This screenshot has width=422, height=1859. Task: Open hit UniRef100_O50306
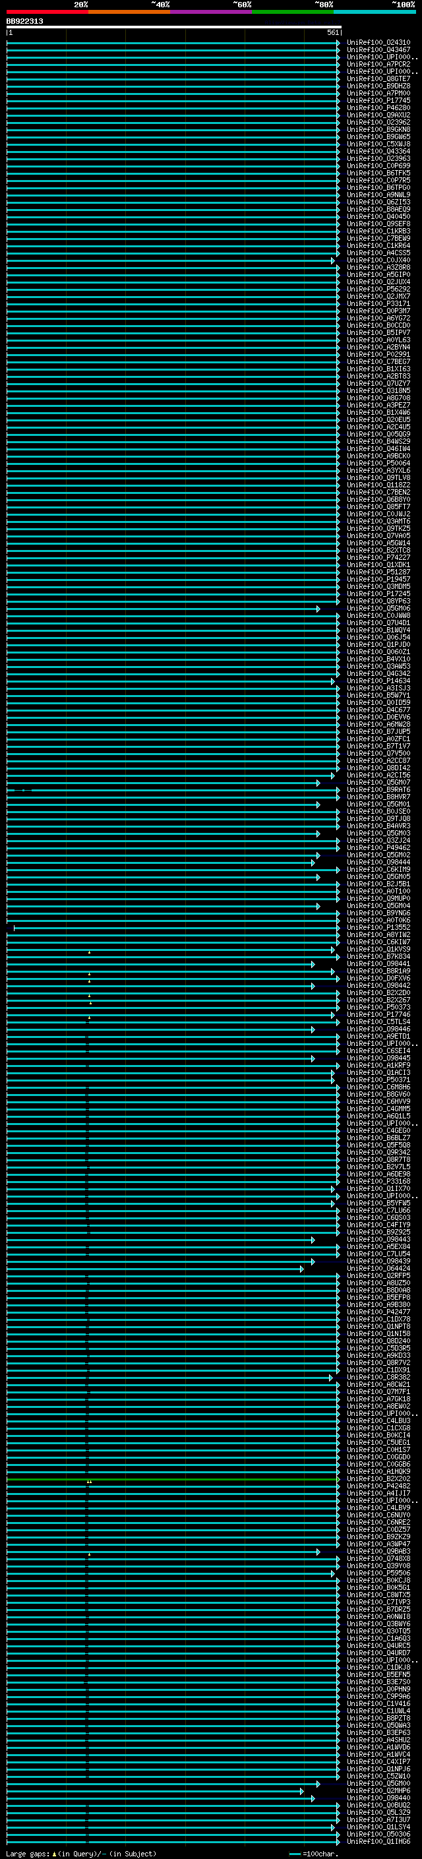[x=378, y=1834]
